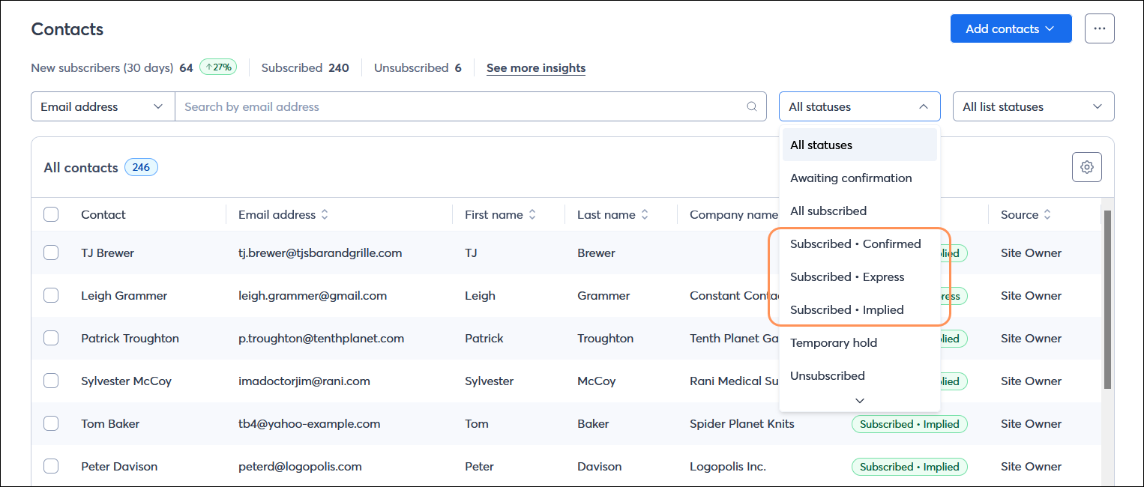1144x487 pixels.
Task: Click the Add contacts button
Action: coord(1001,28)
